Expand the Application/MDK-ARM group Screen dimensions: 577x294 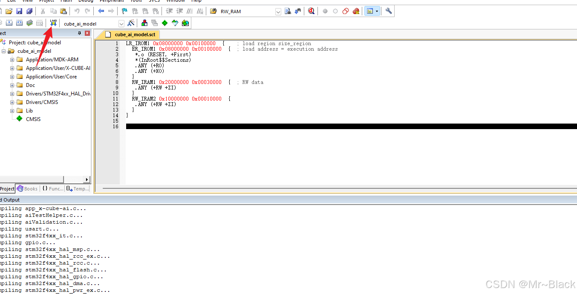(x=12, y=60)
